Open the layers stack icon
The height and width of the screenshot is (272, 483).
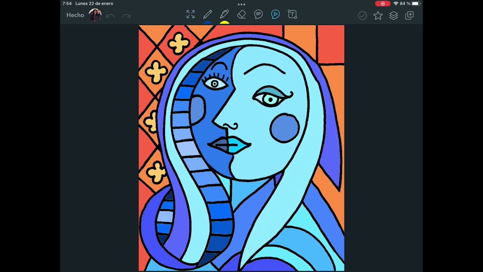394,15
